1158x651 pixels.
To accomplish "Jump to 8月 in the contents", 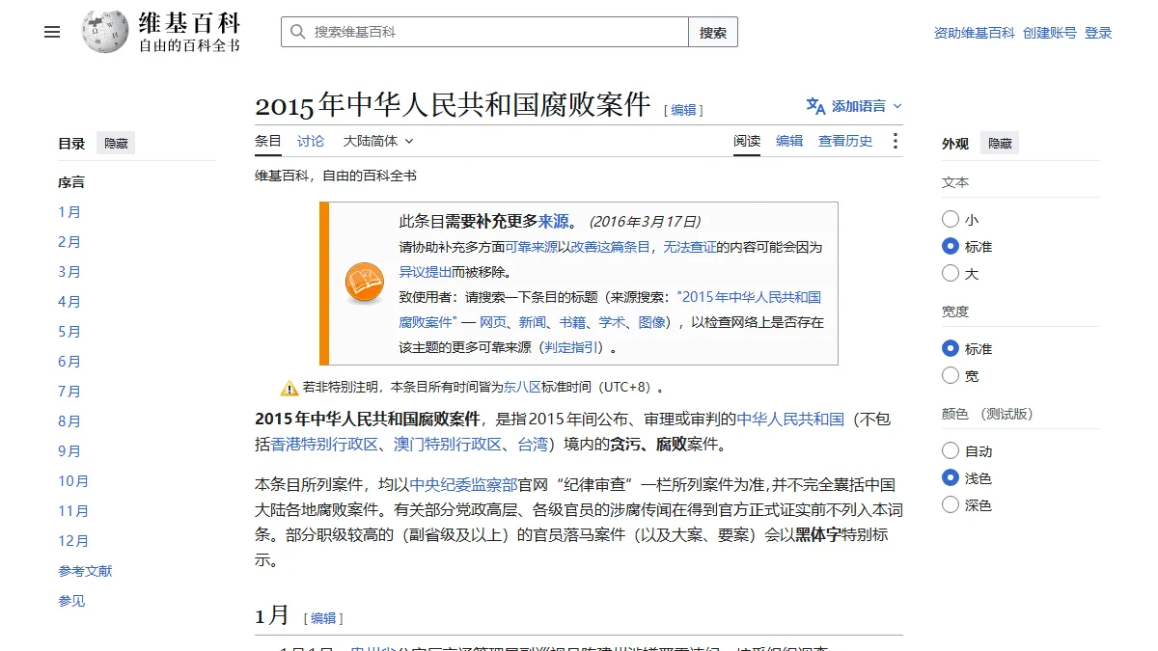I will [69, 421].
